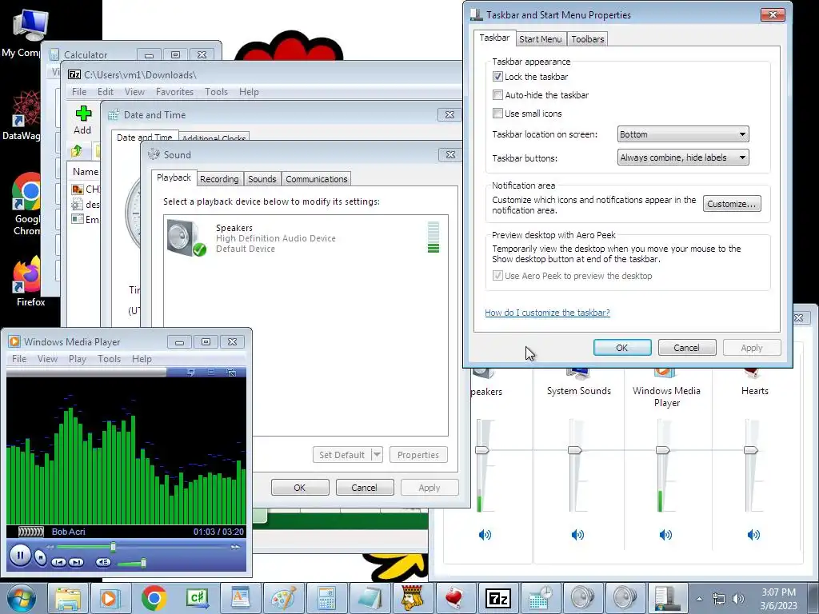Open Notepad taskbar icon
The image size is (819, 614).
tap(370, 598)
